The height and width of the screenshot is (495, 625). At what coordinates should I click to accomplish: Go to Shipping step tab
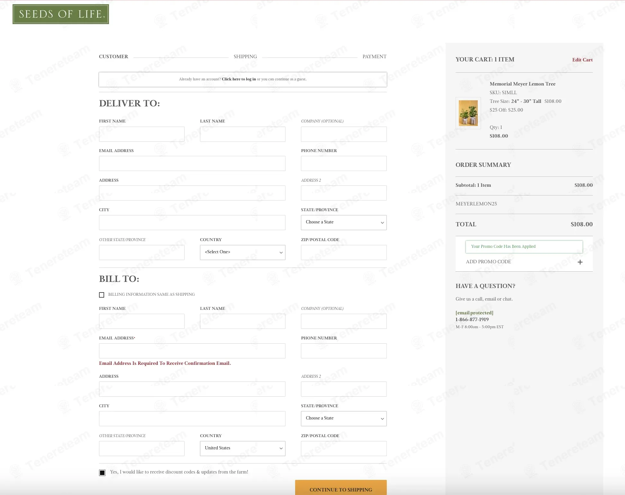[245, 57]
